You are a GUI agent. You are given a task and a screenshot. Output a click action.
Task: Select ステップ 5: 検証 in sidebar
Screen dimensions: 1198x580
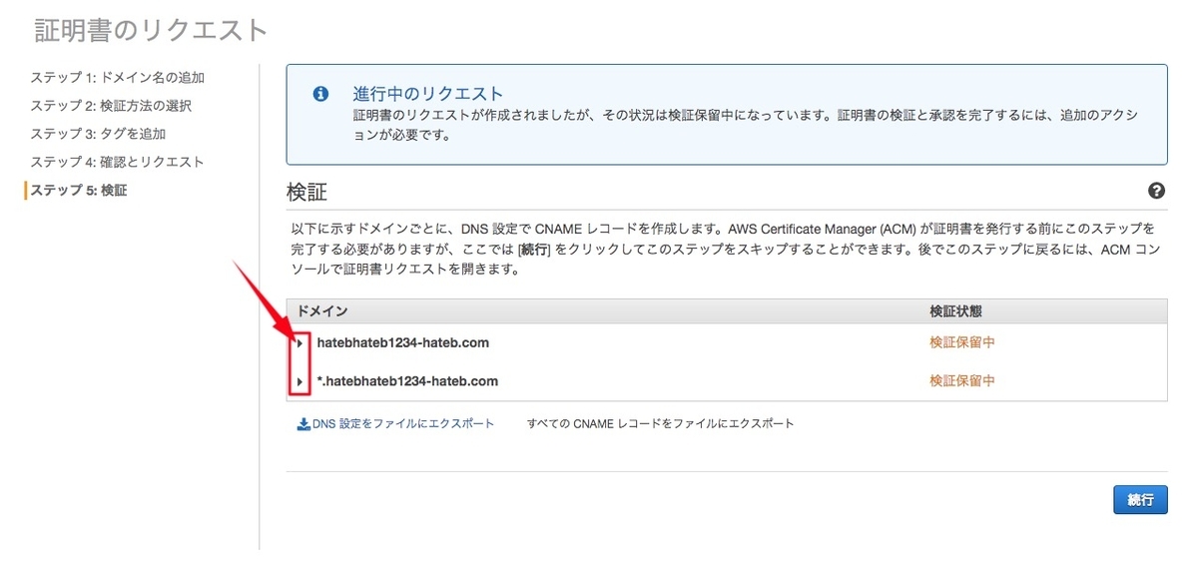[79, 190]
